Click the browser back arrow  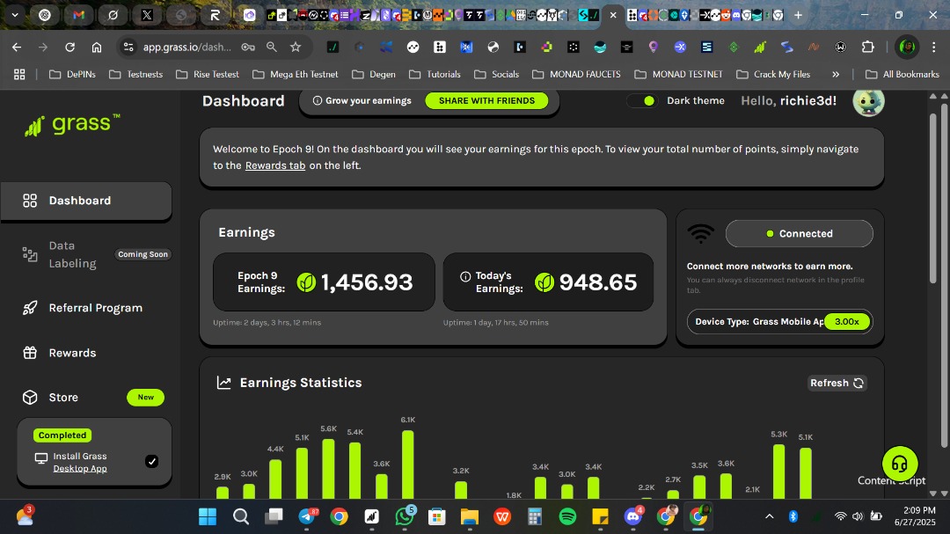17,48
